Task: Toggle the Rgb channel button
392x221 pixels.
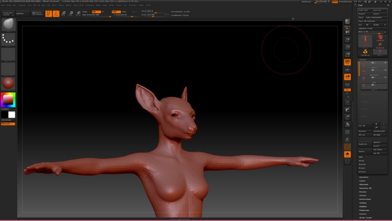Action: tap(96, 11)
